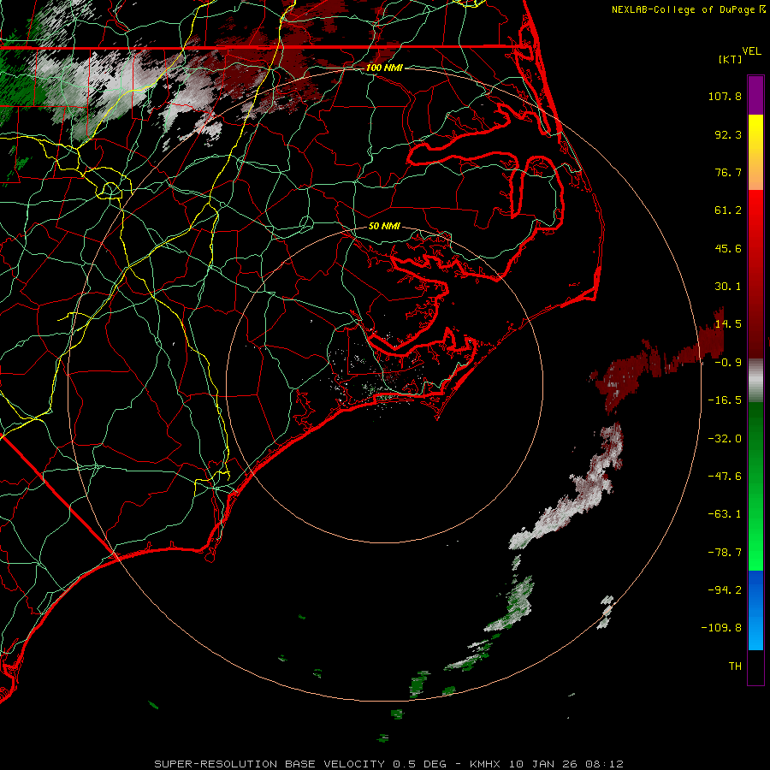
Task: Click the -47.6 legend value
Action: coord(725,477)
